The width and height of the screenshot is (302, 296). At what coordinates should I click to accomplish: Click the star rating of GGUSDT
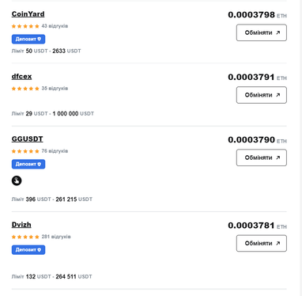pos(25,151)
